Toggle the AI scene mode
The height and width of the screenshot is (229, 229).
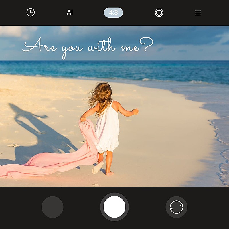click(70, 13)
